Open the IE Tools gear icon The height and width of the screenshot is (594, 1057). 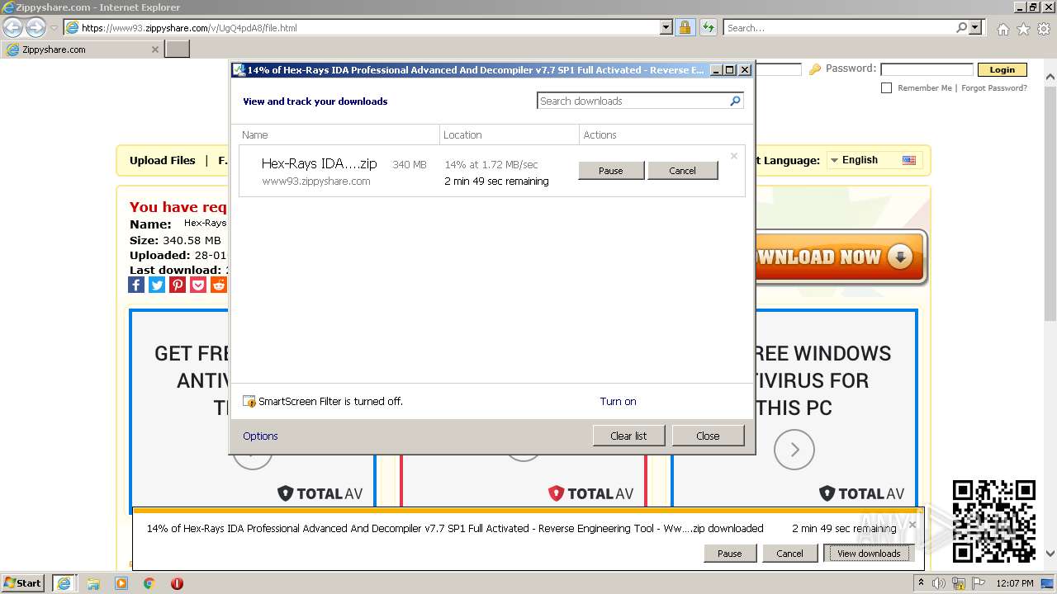(1044, 29)
